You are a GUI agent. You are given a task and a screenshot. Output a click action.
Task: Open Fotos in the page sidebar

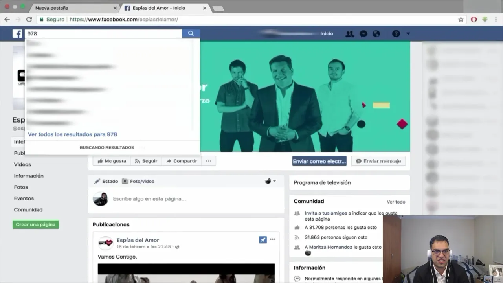pos(21,187)
